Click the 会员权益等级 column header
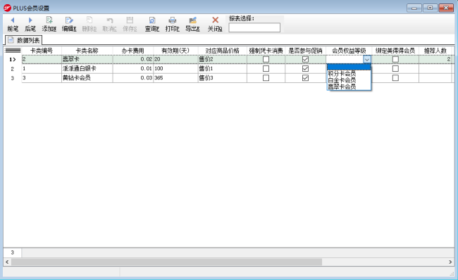The width and height of the screenshot is (458, 280). 349,51
